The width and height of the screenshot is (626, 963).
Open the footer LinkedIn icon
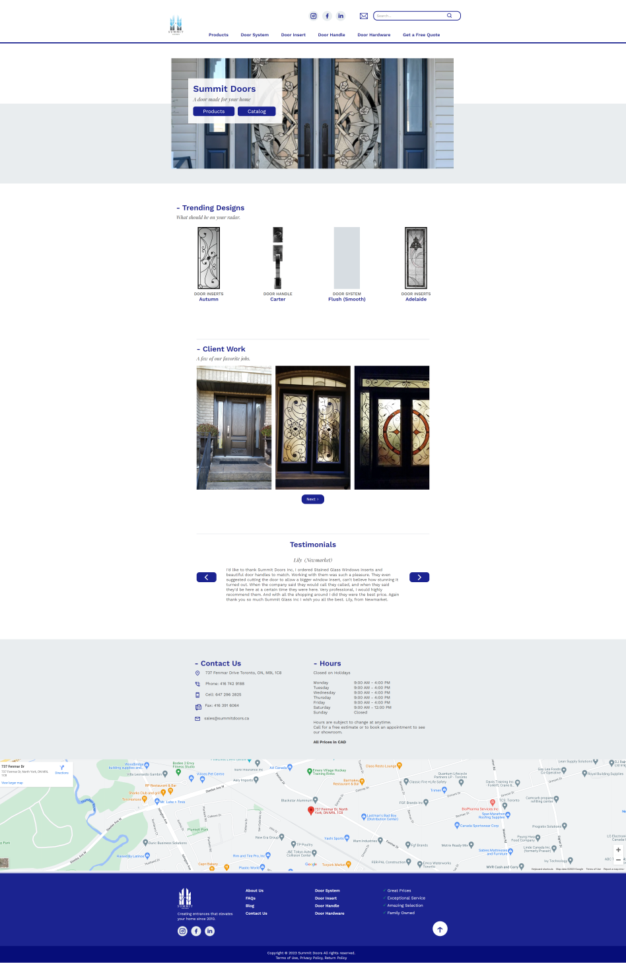point(210,931)
